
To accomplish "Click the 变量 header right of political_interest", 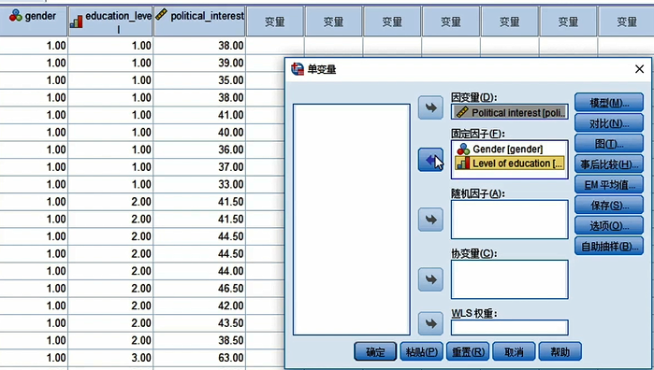I will point(275,21).
